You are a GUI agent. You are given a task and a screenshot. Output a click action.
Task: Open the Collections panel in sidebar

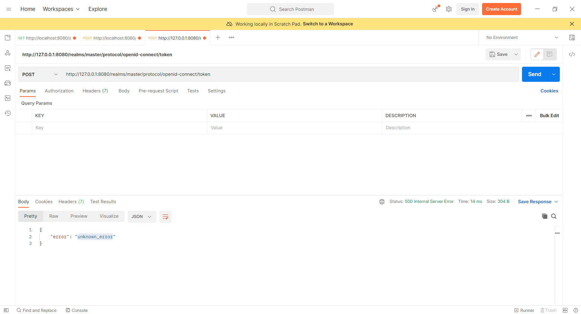click(8, 37)
